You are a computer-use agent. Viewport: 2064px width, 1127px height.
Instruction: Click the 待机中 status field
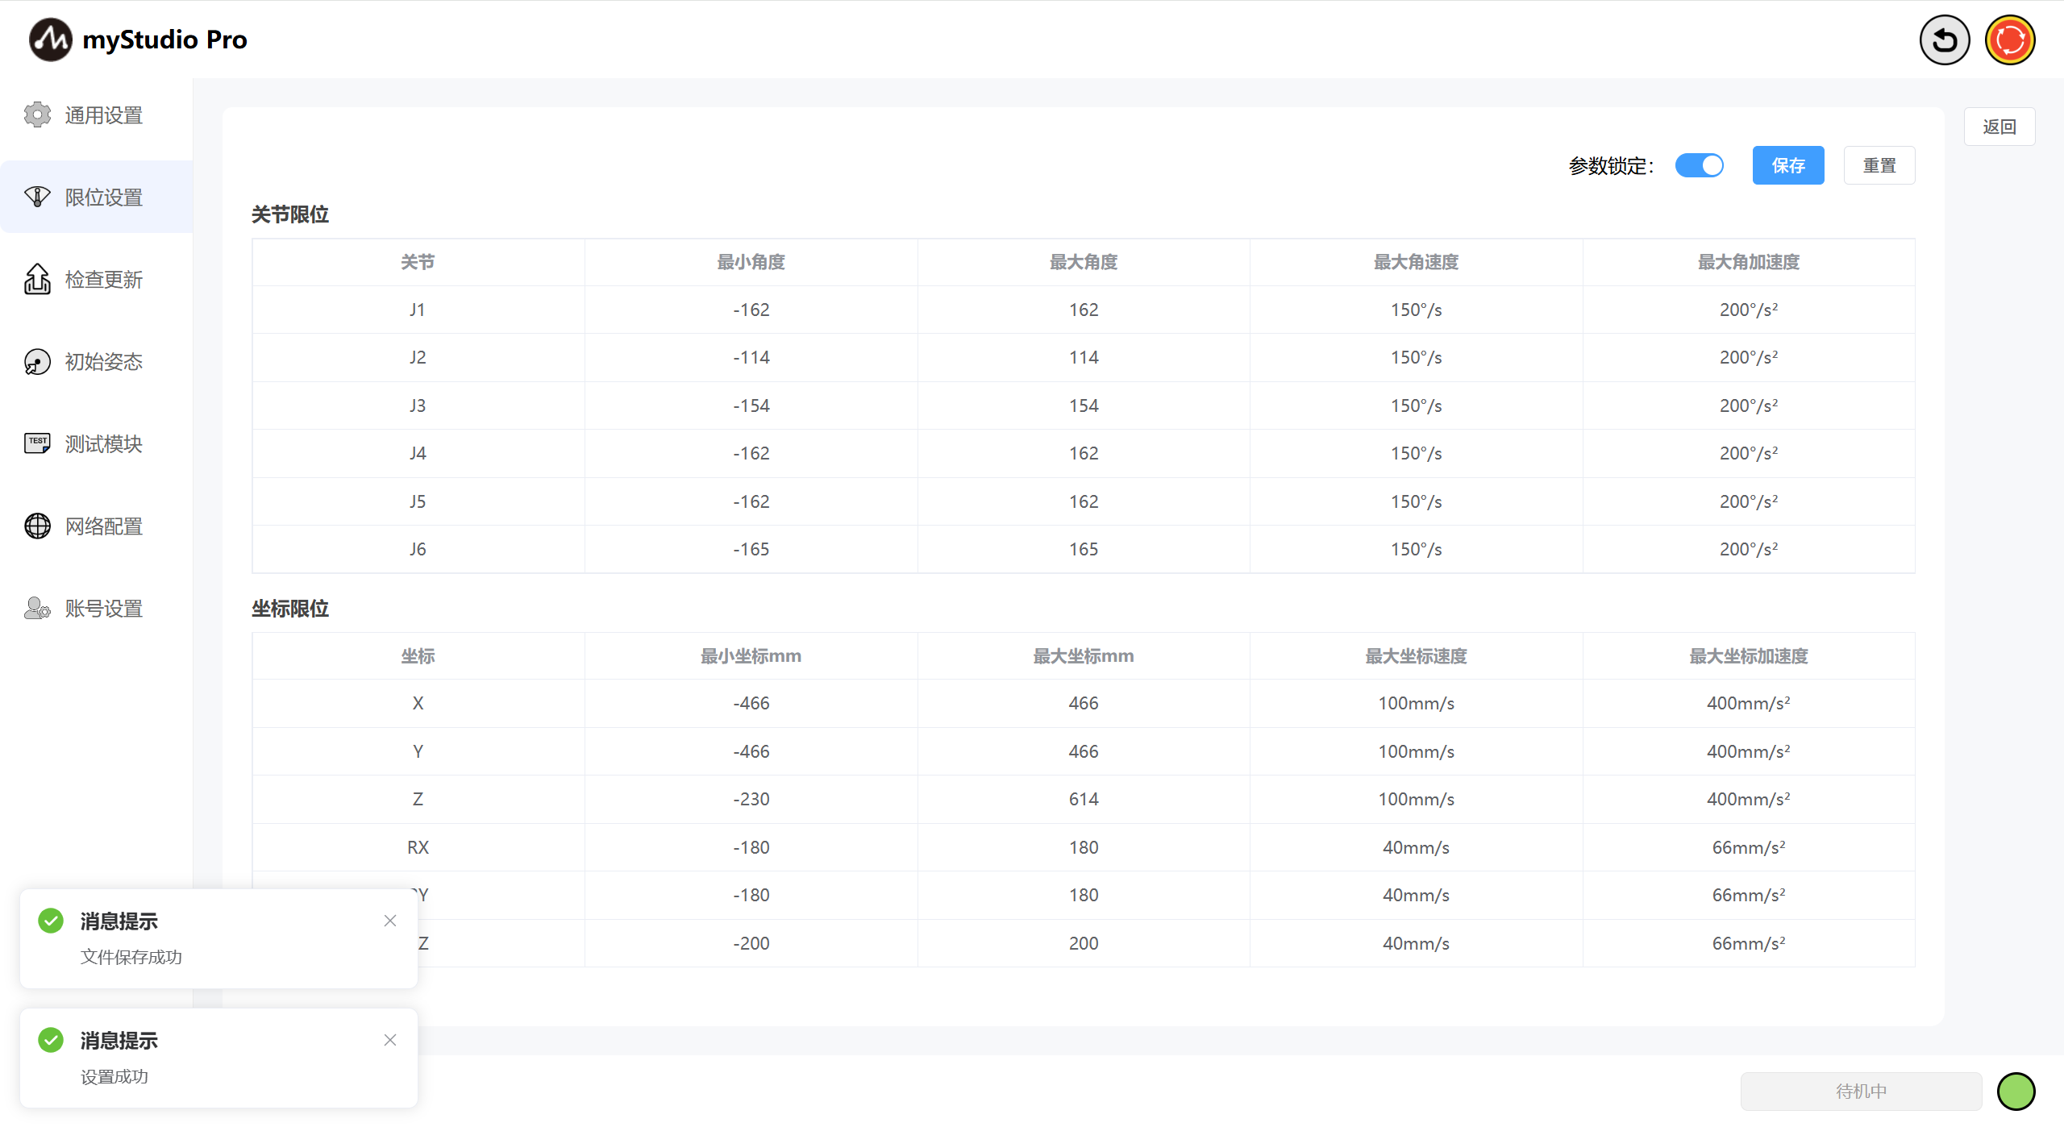click(1861, 1091)
